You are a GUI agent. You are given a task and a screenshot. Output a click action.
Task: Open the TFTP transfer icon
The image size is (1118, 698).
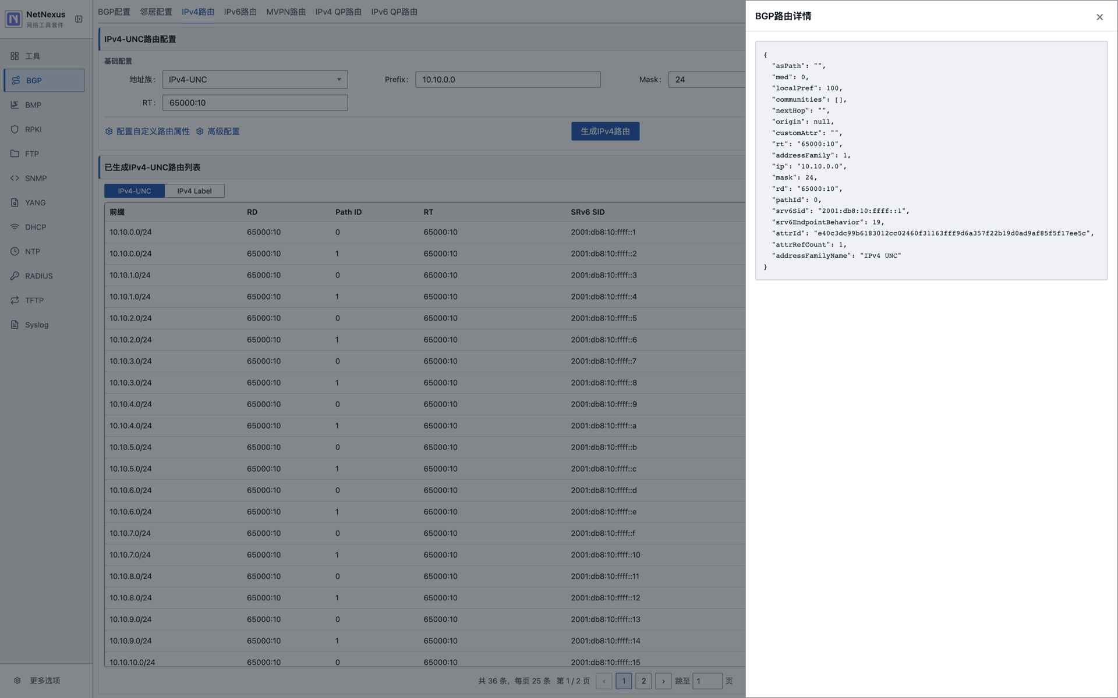15,300
